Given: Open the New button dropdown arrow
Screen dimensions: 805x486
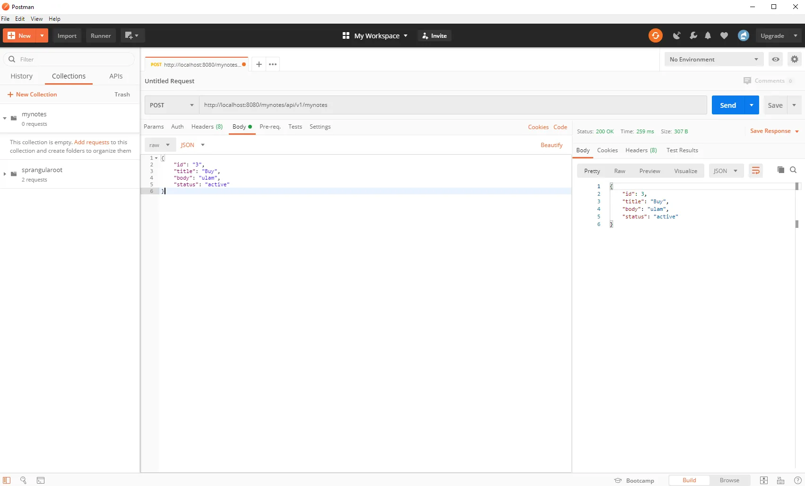Looking at the screenshot, I should 42,35.
